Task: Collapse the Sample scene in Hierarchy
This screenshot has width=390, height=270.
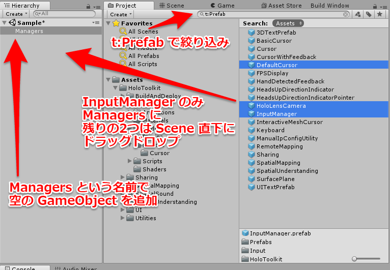Action: (x=4, y=22)
